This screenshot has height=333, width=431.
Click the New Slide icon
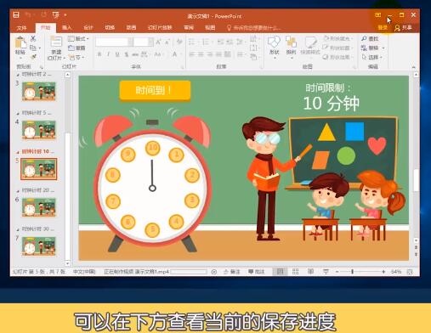(x=56, y=42)
